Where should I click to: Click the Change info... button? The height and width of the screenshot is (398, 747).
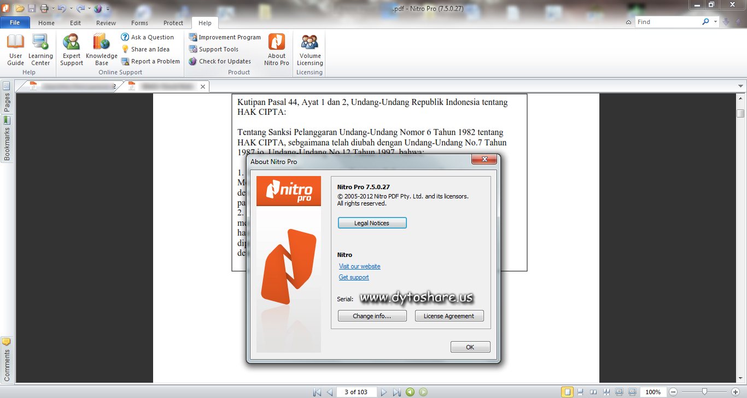tap(372, 316)
